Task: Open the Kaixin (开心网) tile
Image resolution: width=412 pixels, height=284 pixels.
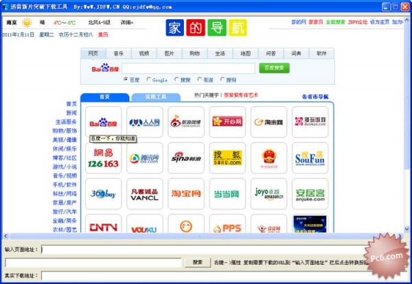Action: tap(227, 122)
